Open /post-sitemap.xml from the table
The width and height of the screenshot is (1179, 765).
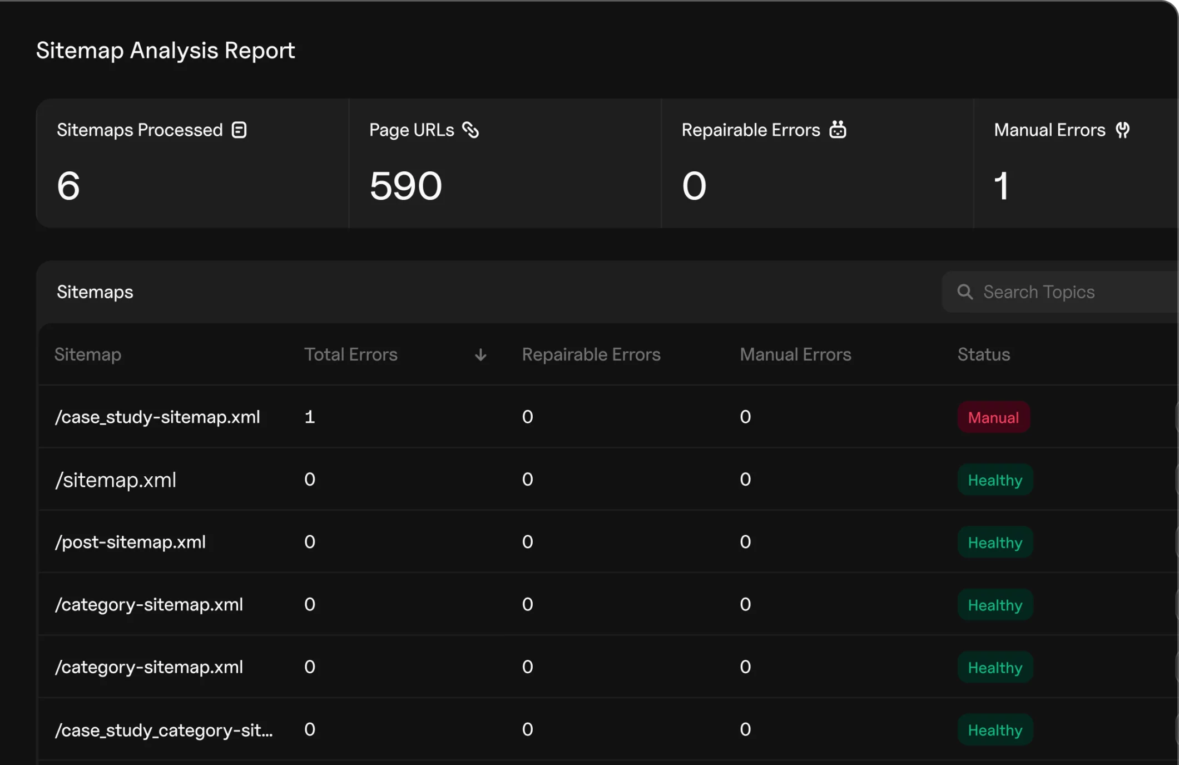pyautogui.click(x=130, y=542)
